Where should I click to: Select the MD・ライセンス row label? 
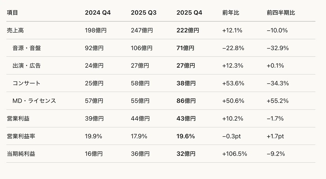tap(34, 101)
